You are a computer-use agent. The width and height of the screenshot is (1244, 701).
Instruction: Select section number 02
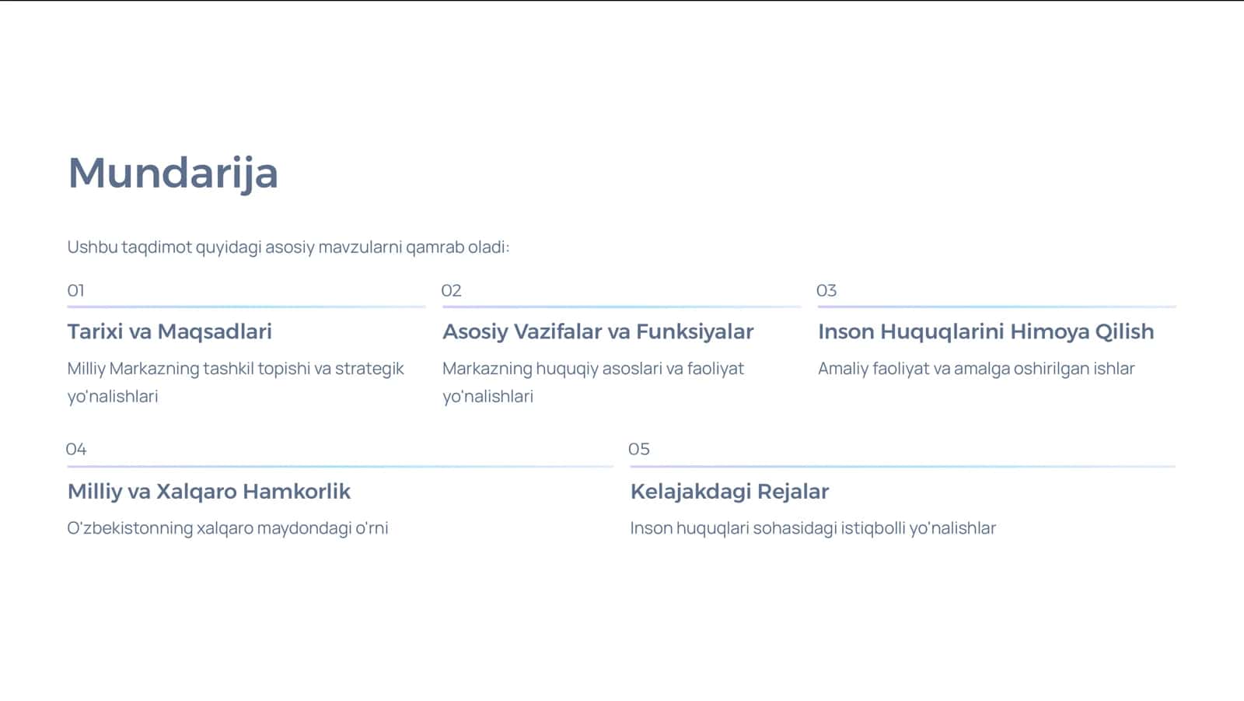451,290
